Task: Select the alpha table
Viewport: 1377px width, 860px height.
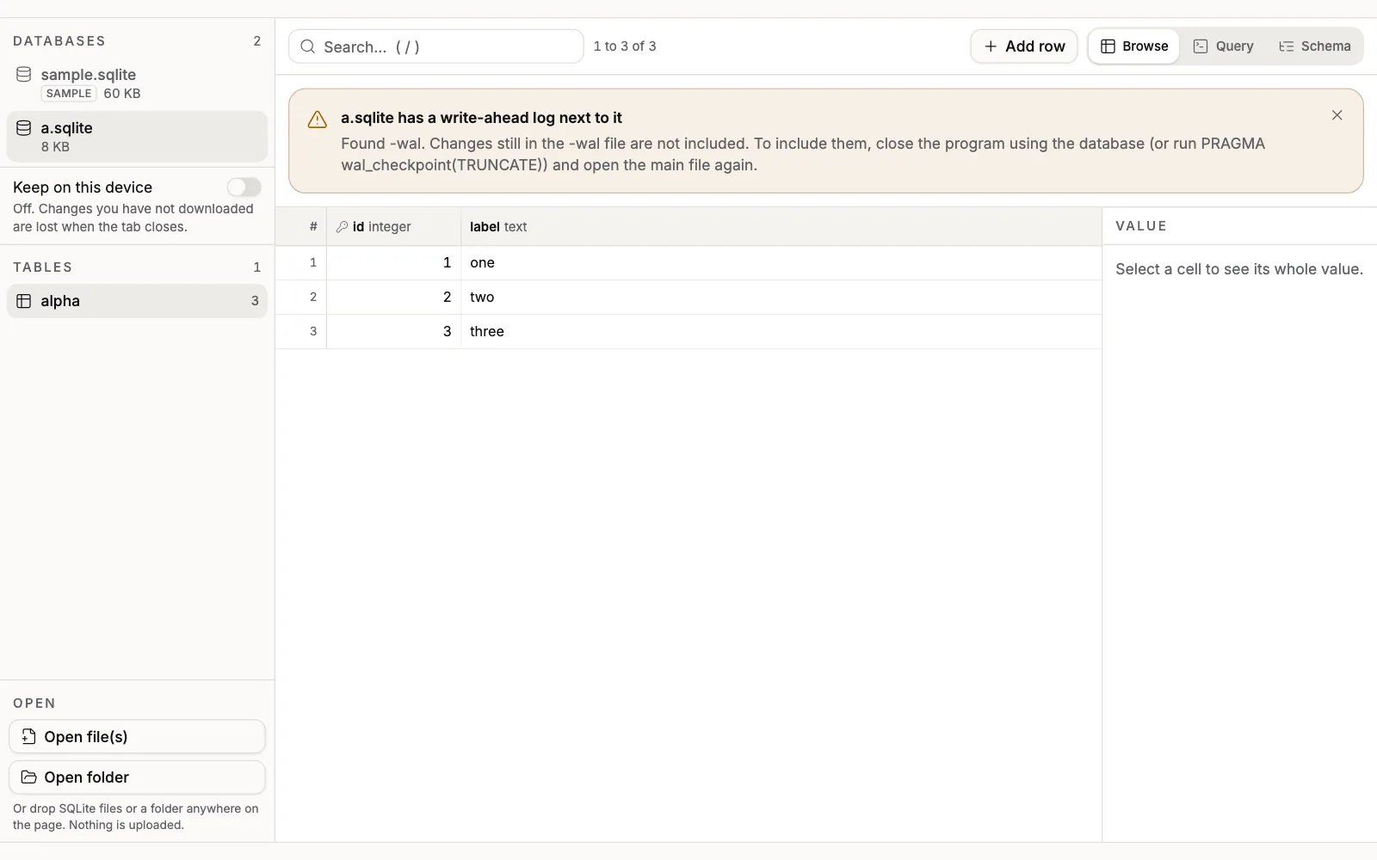Action: [137, 301]
